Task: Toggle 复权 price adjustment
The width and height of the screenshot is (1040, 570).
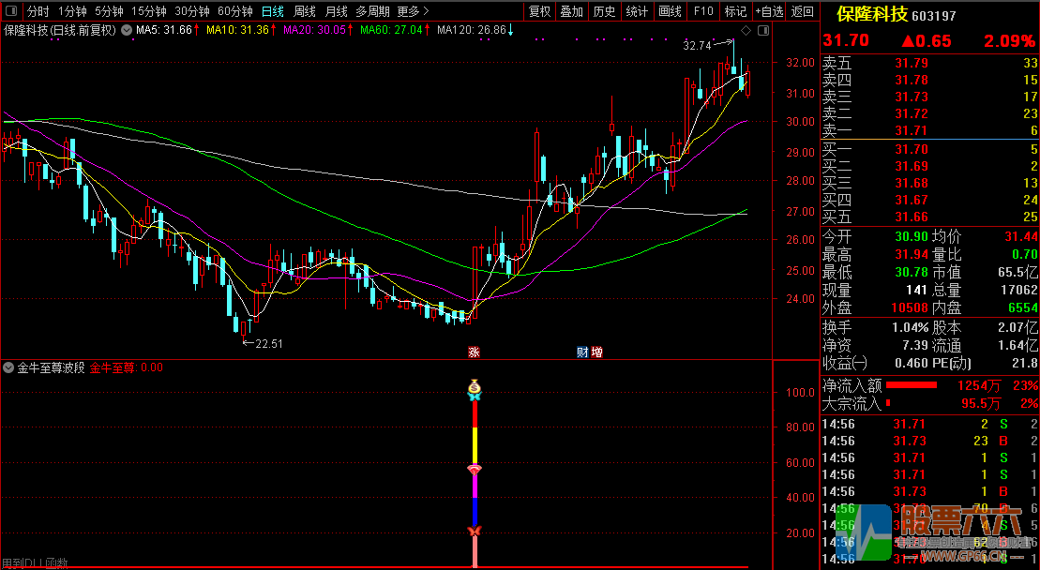Action: (539, 12)
